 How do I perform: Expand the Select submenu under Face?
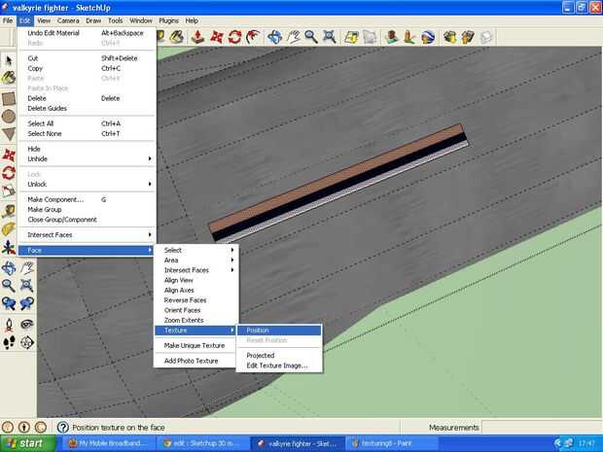point(196,250)
